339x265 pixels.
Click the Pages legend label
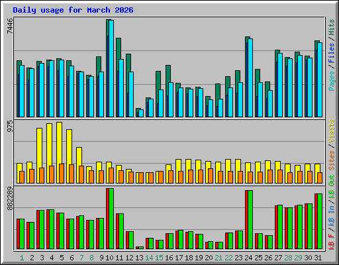click(x=332, y=81)
